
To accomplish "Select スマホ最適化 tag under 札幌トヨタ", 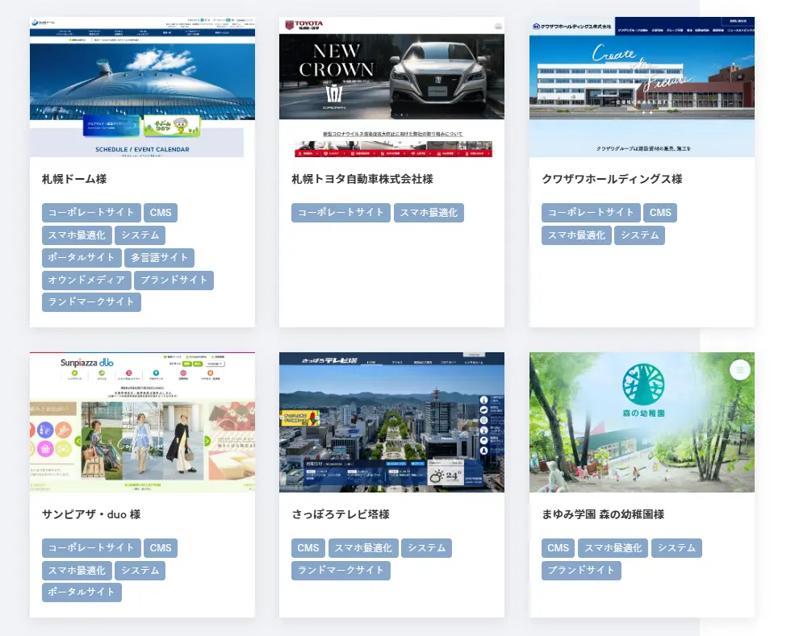I will [x=429, y=213].
